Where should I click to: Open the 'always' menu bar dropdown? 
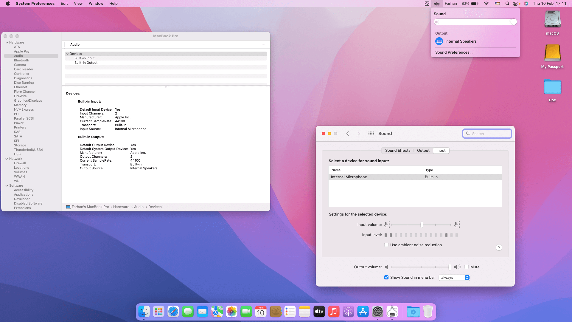[454, 278]
